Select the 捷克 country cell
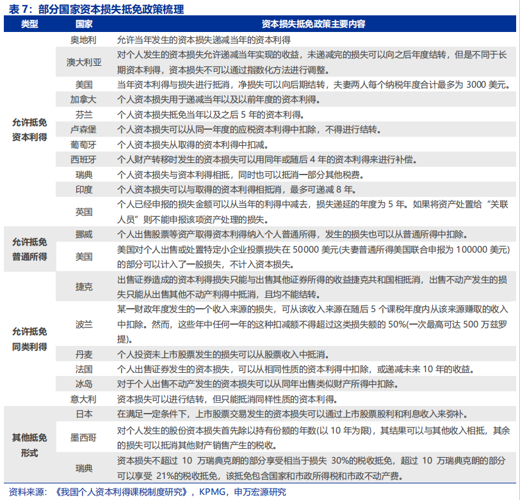The width and height of the screenshot is (520, 500). point(83,286)
